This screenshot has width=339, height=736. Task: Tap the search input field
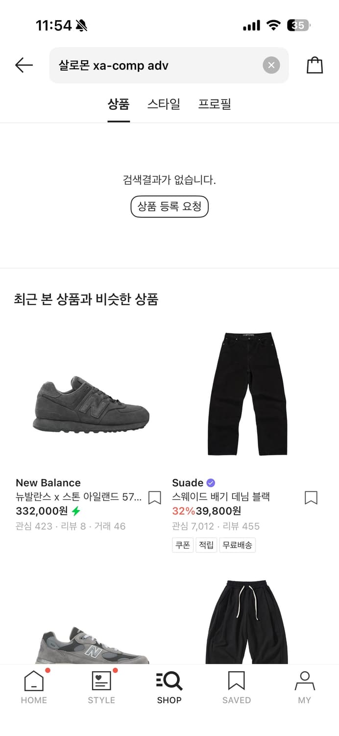coord(157,65)
